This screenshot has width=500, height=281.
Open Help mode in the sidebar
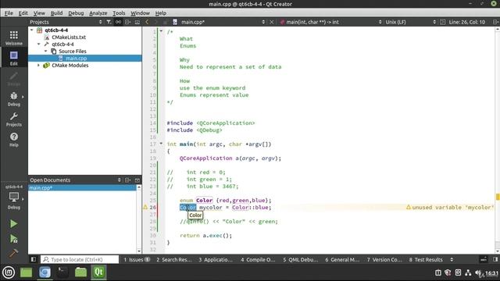pos(14,140)
